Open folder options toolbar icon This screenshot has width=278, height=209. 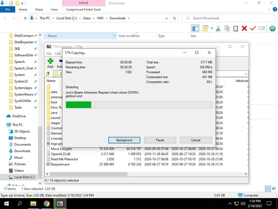205,28
